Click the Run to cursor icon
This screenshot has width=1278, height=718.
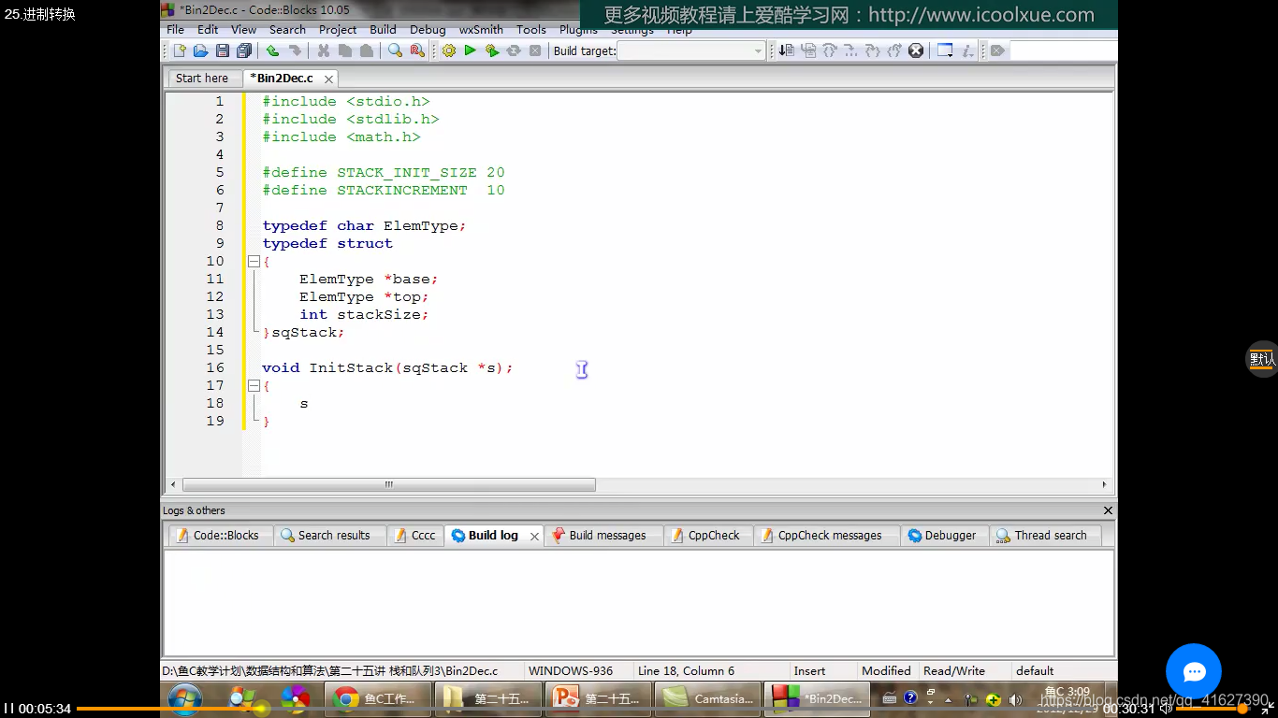(x=808, y=50)
